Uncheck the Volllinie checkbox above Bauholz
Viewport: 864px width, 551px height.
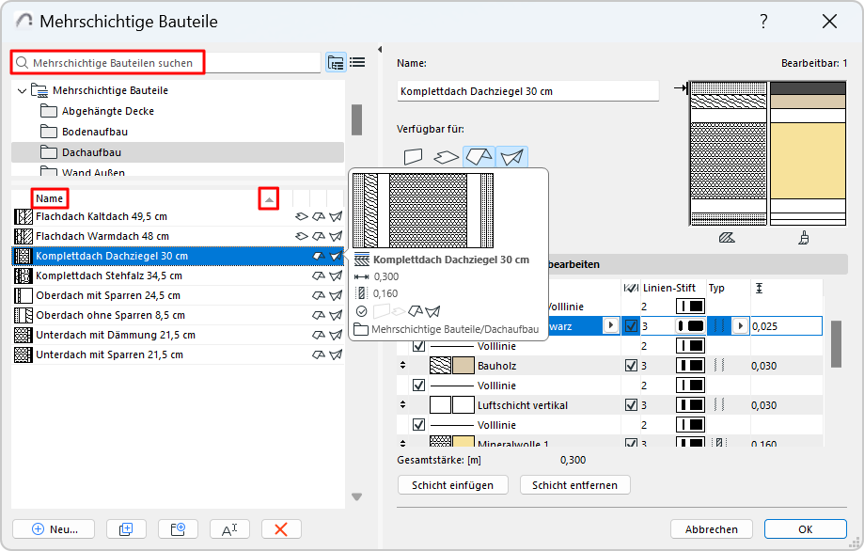point(418,346)
